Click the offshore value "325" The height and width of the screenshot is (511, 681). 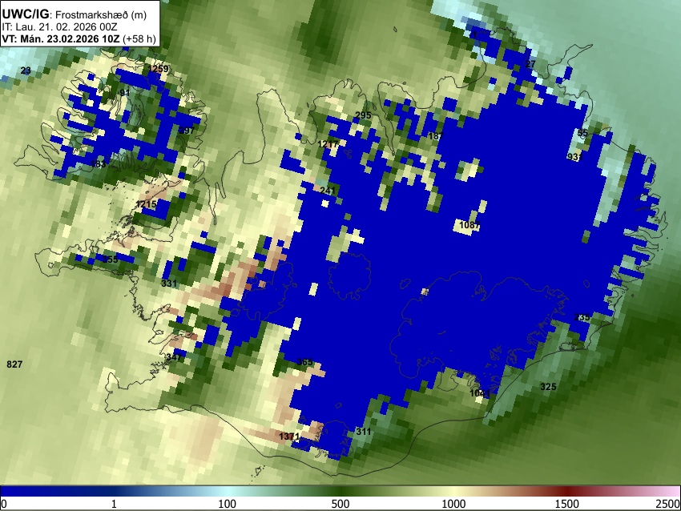(548, 386)
